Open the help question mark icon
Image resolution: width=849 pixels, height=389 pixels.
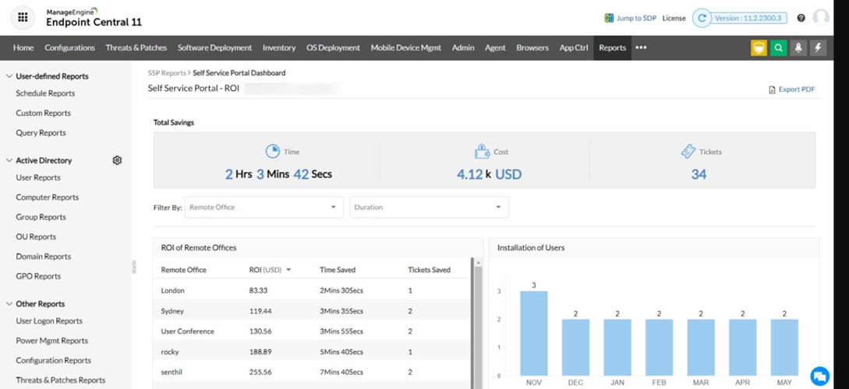pos(801,18)
